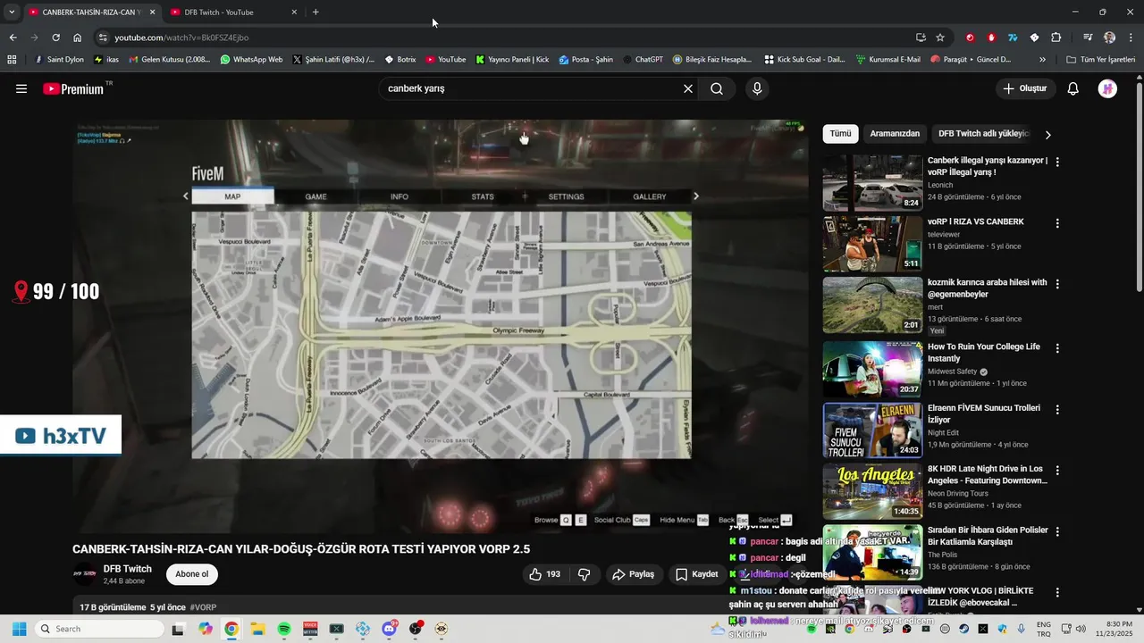Click the #VORP hashtag
The width and height of the screenshot is (1144, 643).
[203, 607]
